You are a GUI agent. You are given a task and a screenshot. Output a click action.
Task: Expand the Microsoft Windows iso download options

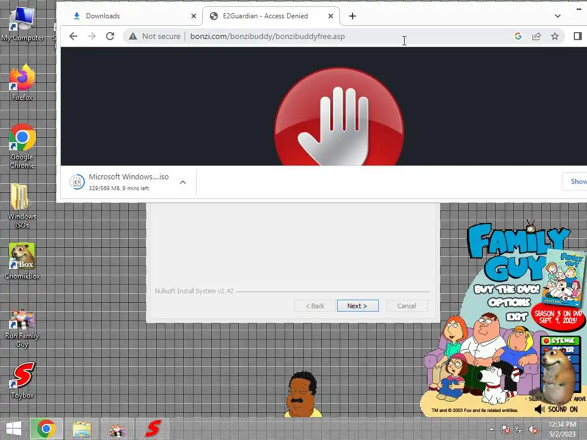point(183,182)
